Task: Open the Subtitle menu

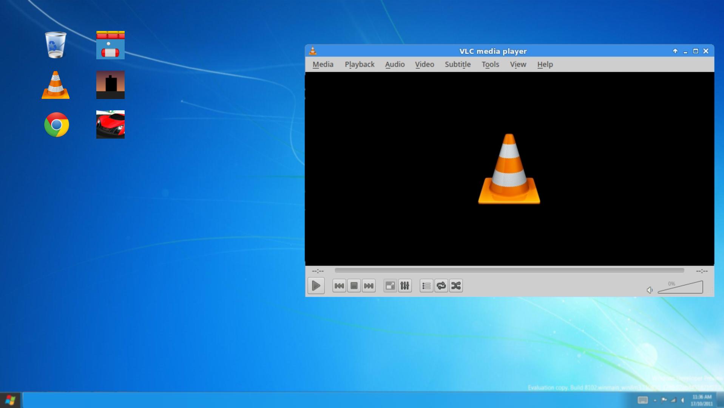Action: pos(458,64)
